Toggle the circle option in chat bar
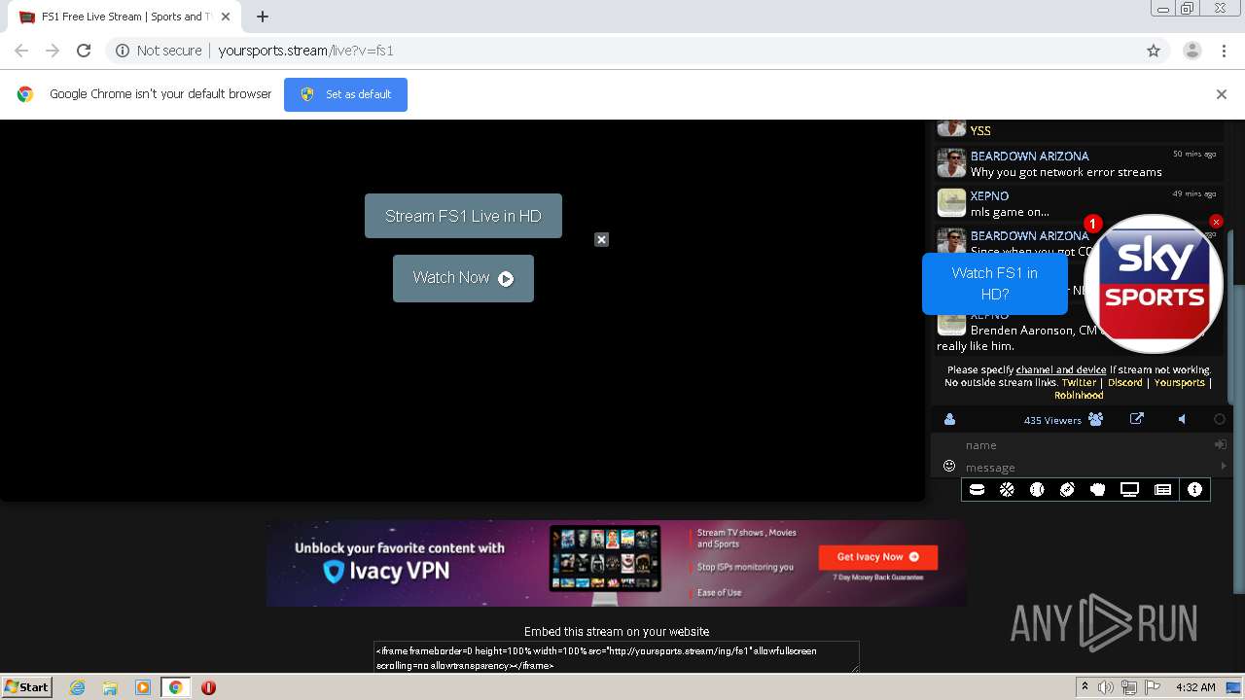Image resolution: width=1245 pixels, height=700 pixels. click(1220, 419)
